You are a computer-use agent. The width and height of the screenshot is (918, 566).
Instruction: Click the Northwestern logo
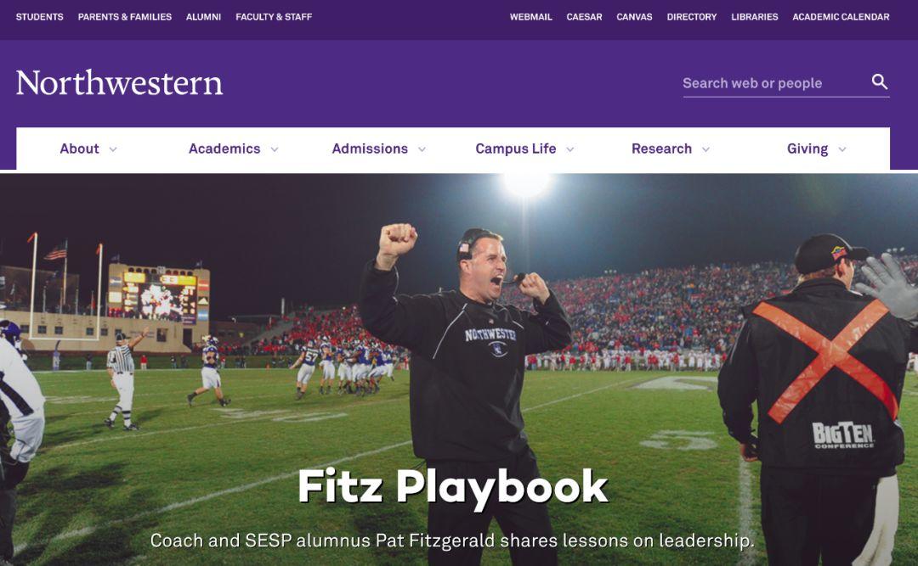pyautogui.click(x=120, y=83)
